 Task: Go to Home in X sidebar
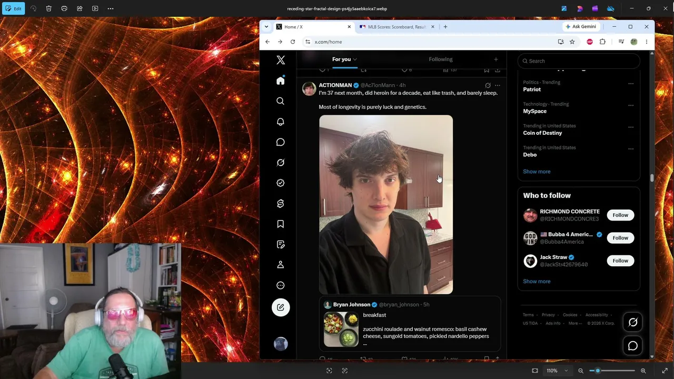click(281, 81)
